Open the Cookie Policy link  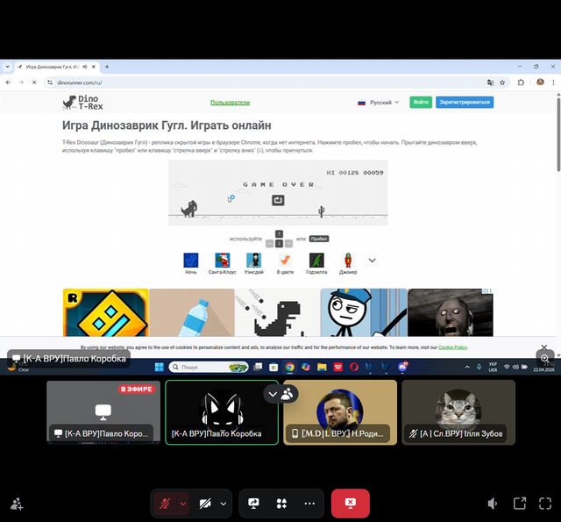coord(452,347)
